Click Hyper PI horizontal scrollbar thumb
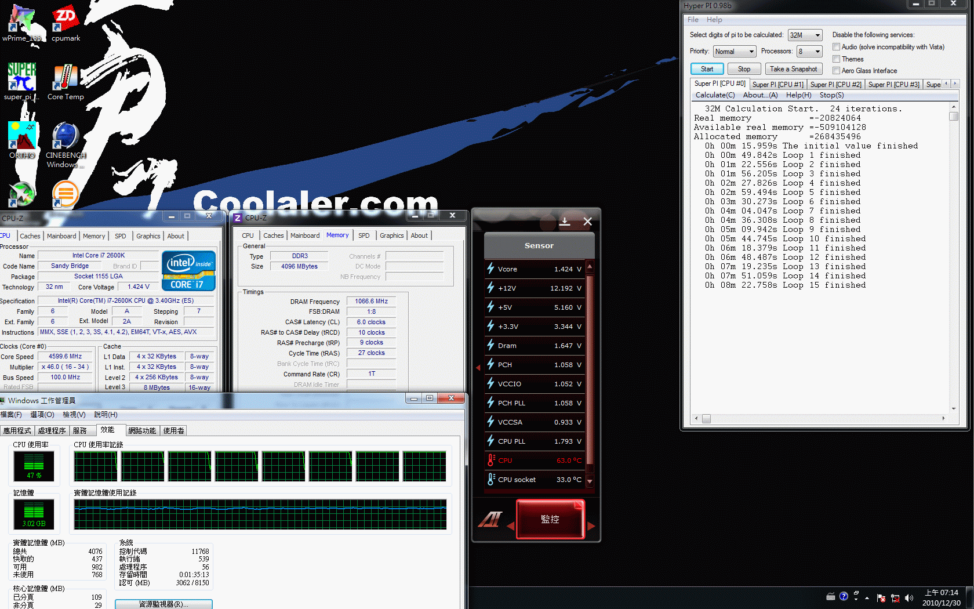This screenshot has width=974, height=609. click(706, 419)
